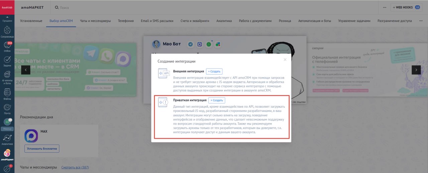Image resolution: width=428 pixels, height=173 pixels.
Task: Create a Приватная интеграция
Action: pyautogui.click(x=217, y=100)
